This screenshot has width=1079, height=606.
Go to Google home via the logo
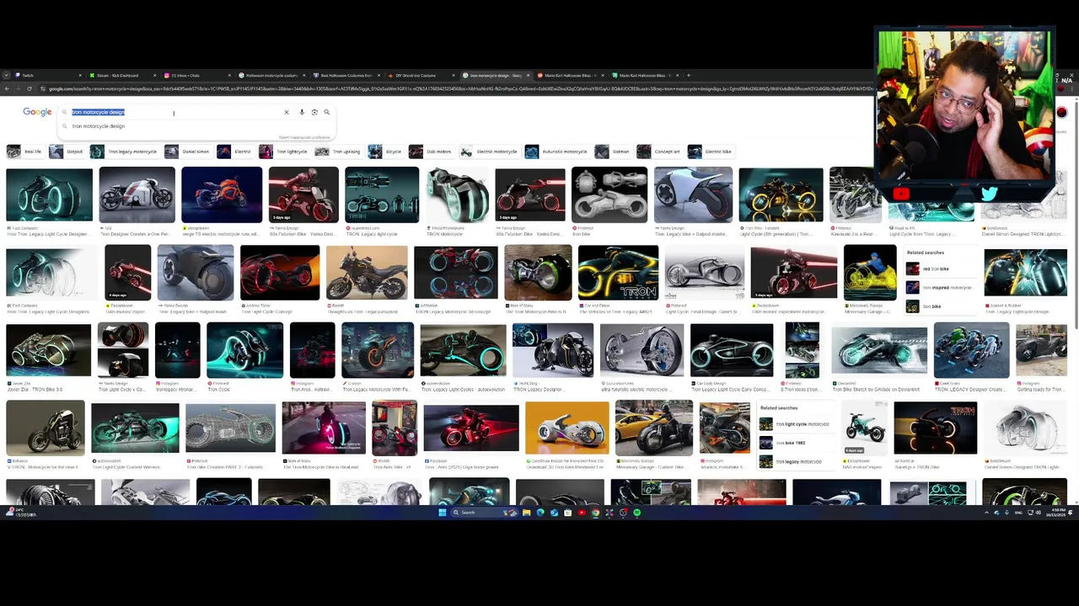point(37,112)
